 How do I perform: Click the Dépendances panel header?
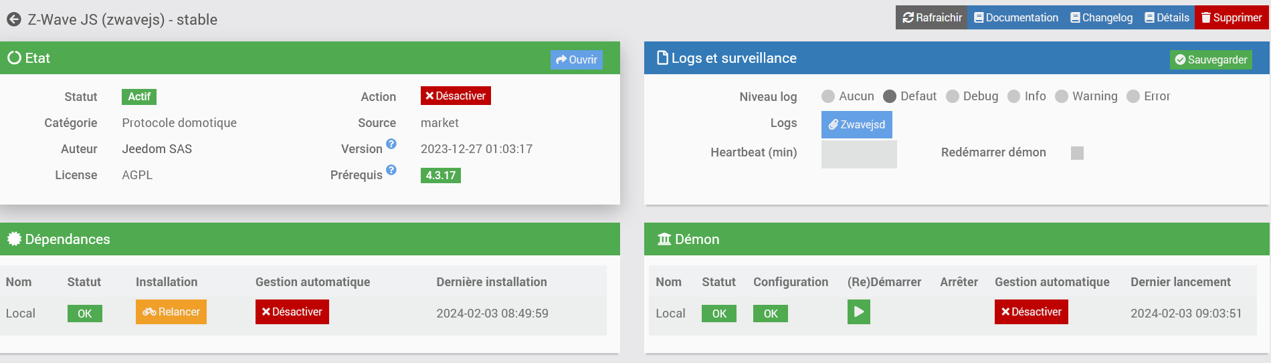(x=310, y=239)
